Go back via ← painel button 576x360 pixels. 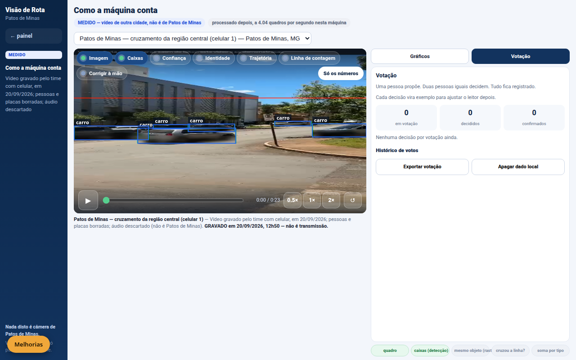point(34,36)
